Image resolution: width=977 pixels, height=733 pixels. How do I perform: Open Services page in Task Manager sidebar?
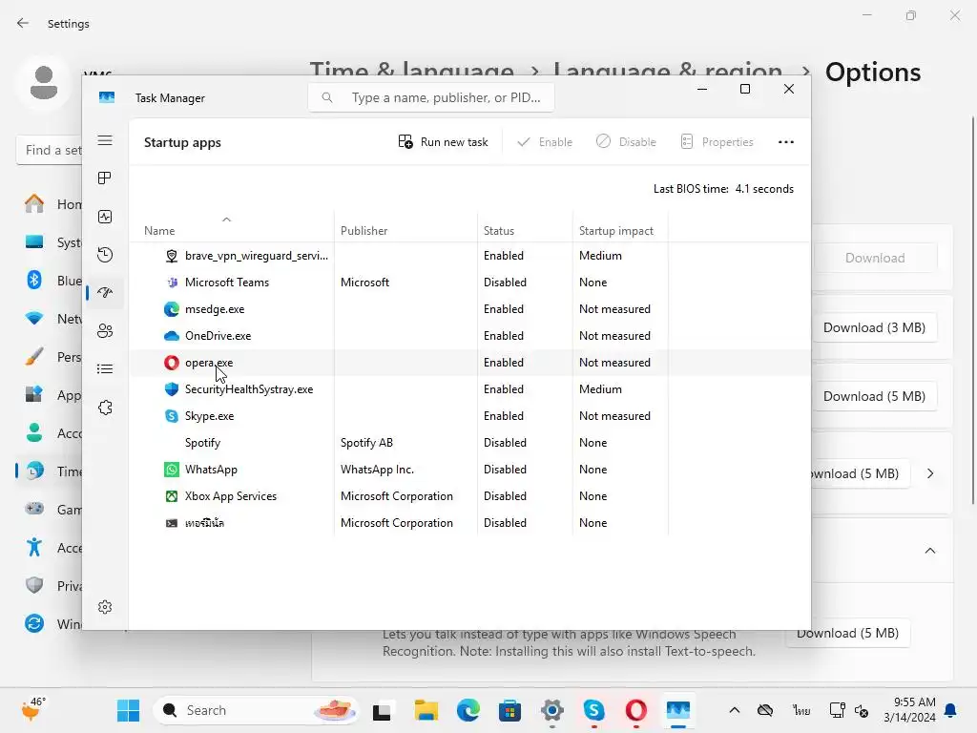pos(105,408)
